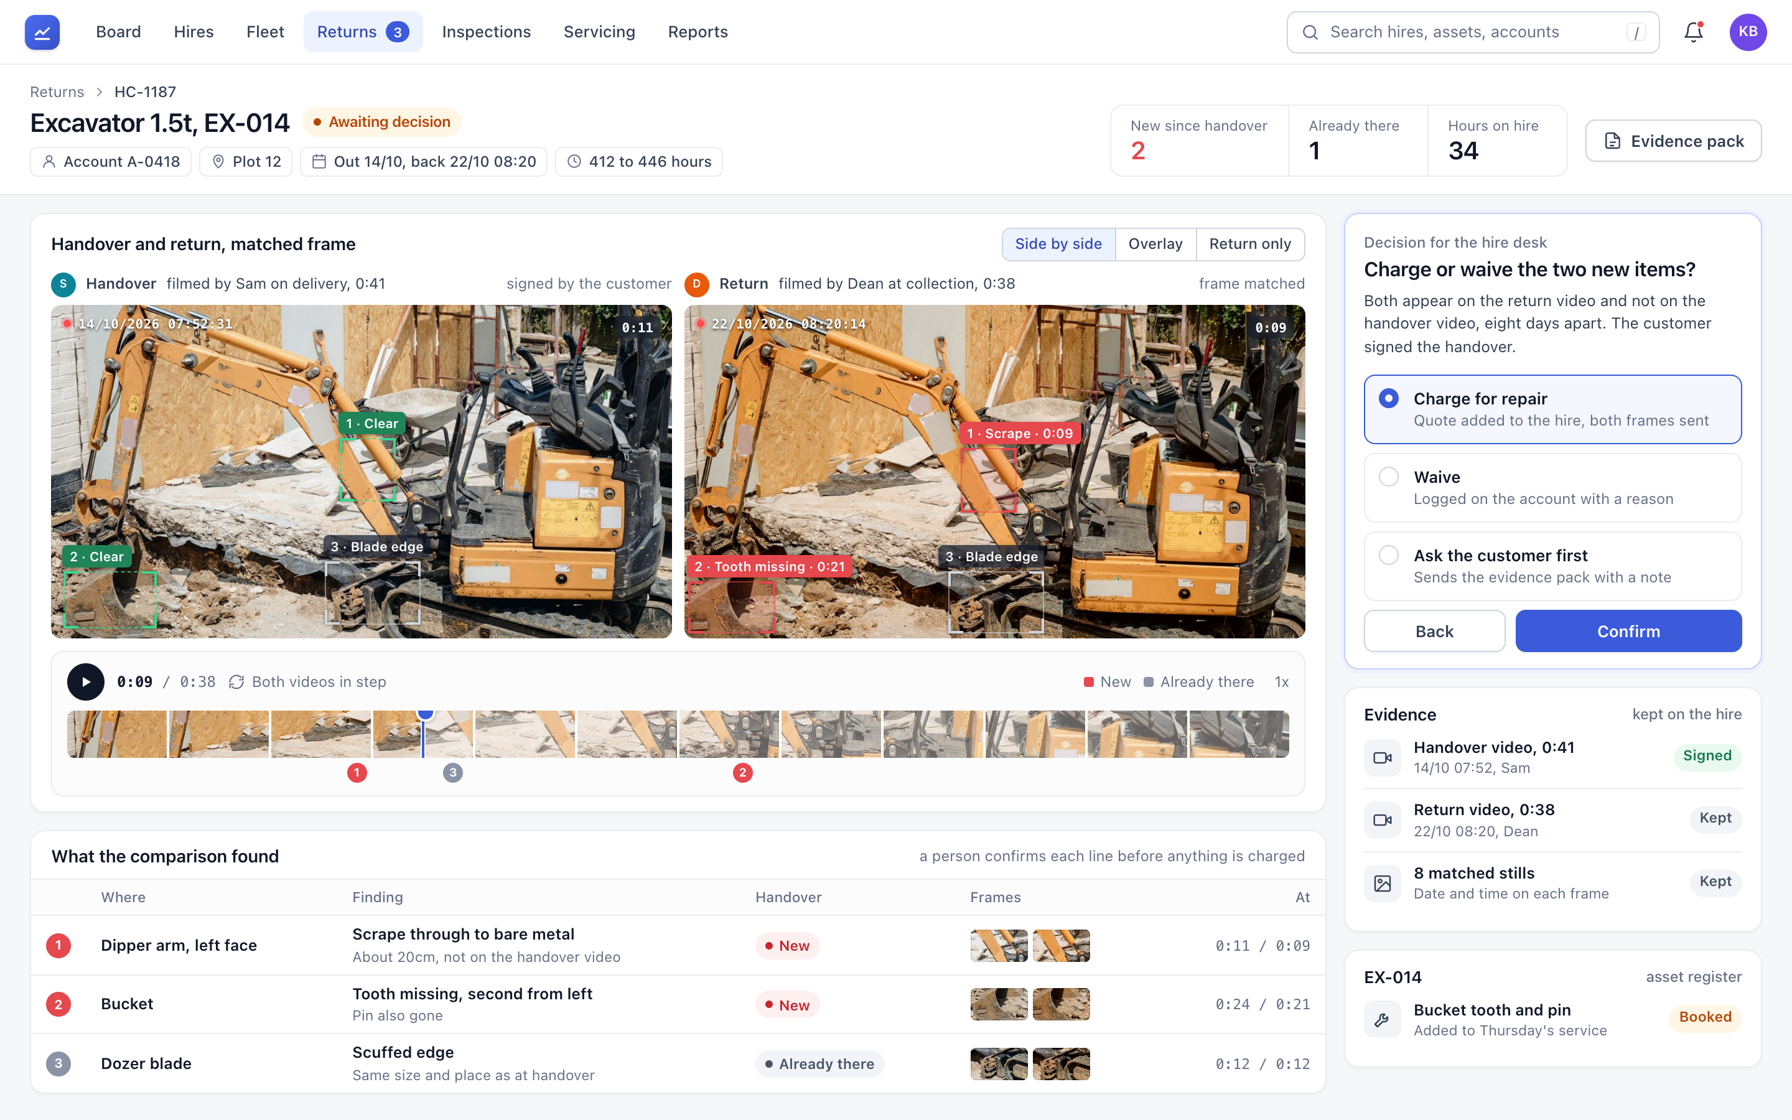
Task: Click the D avatar beside Return
Action: pyautogui.click(x=697, y=284)
